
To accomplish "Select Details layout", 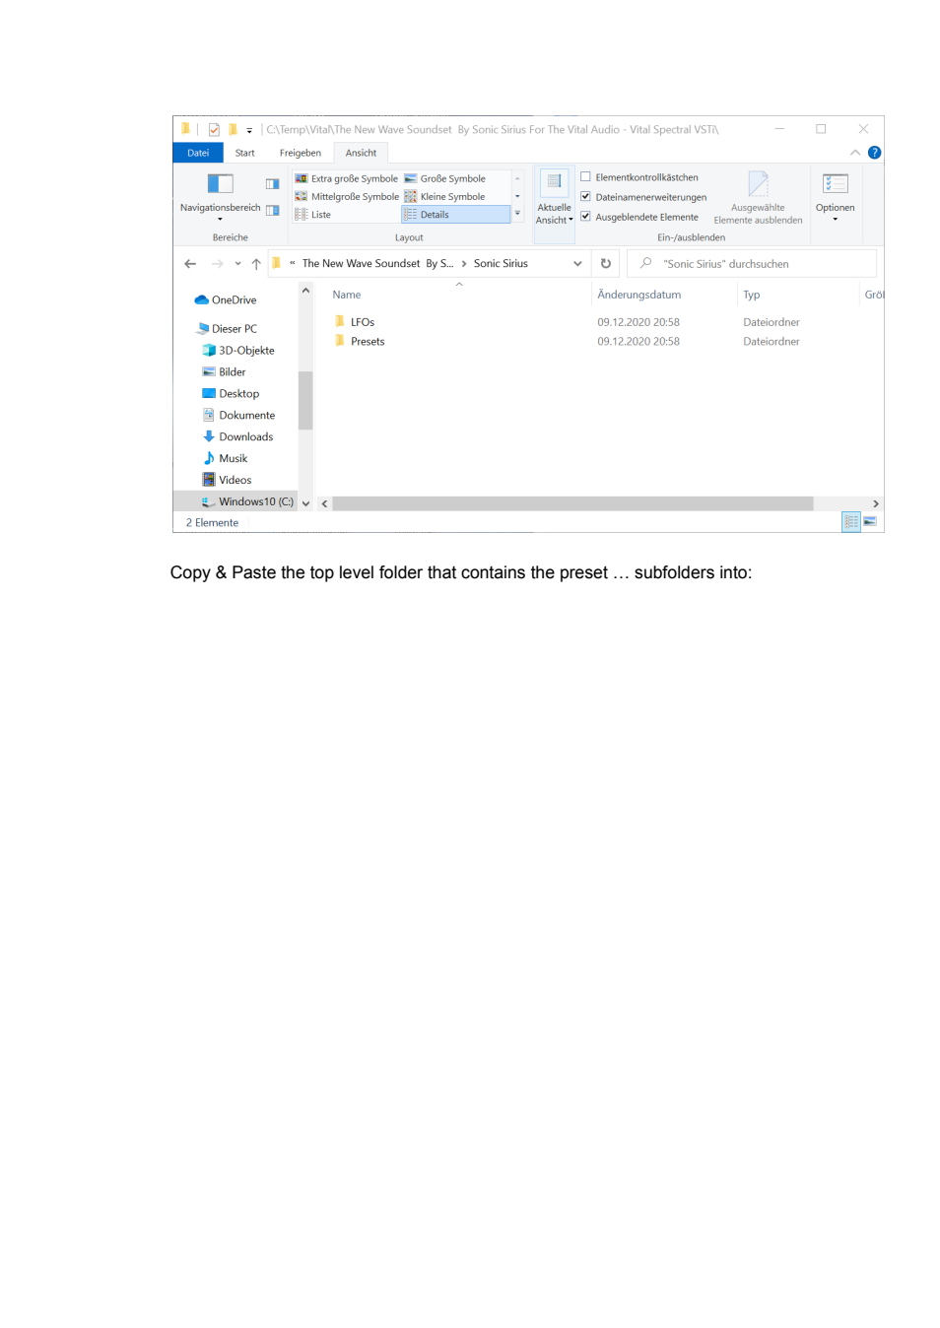I will click(x=455, y=214).
